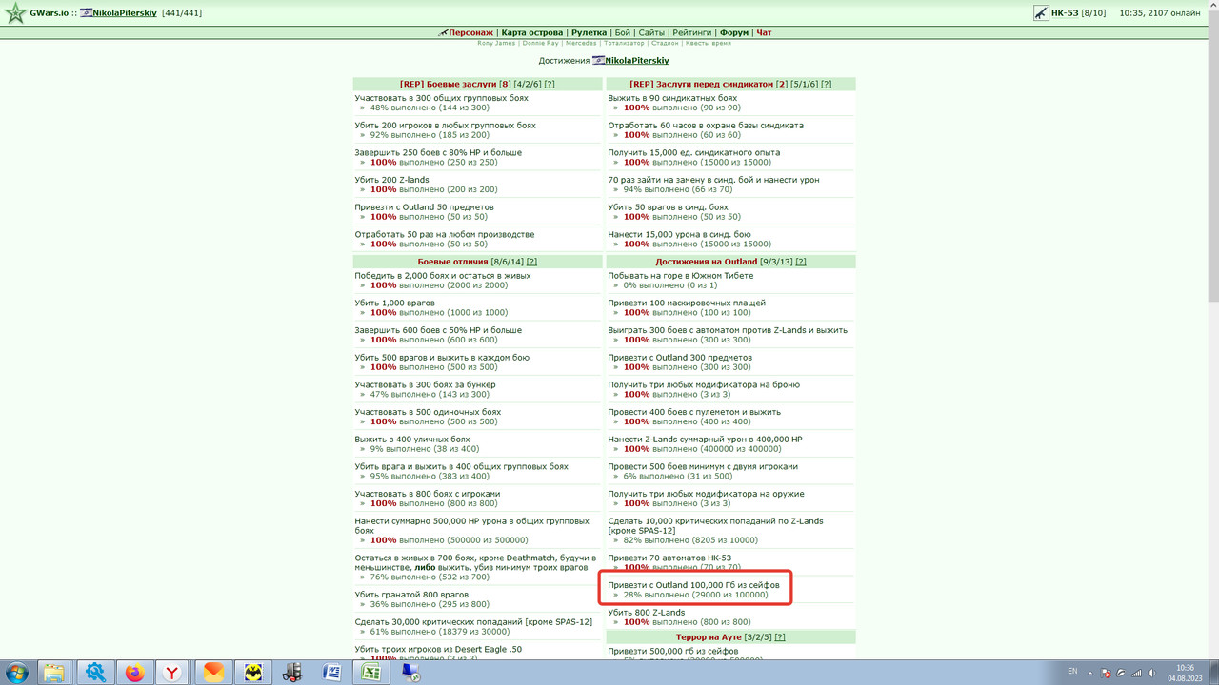The width and height of the screenshot is (1219, 685).
Task: Open the Рейтинги menu item
Action: pos(692,32)
